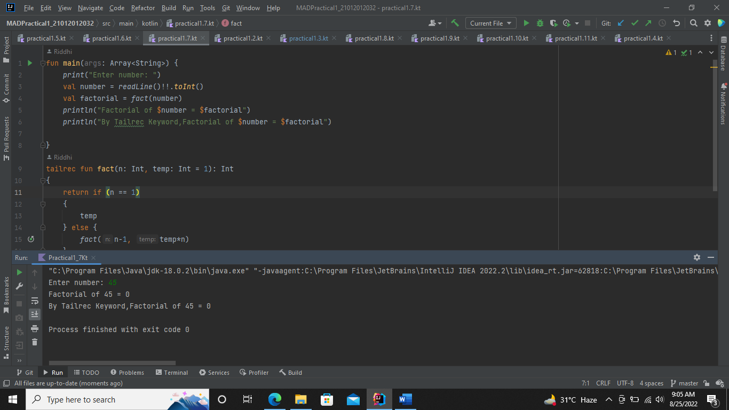Rerun the application from the Run panel
The image size is (729, 410).
(x=19, y=272)
